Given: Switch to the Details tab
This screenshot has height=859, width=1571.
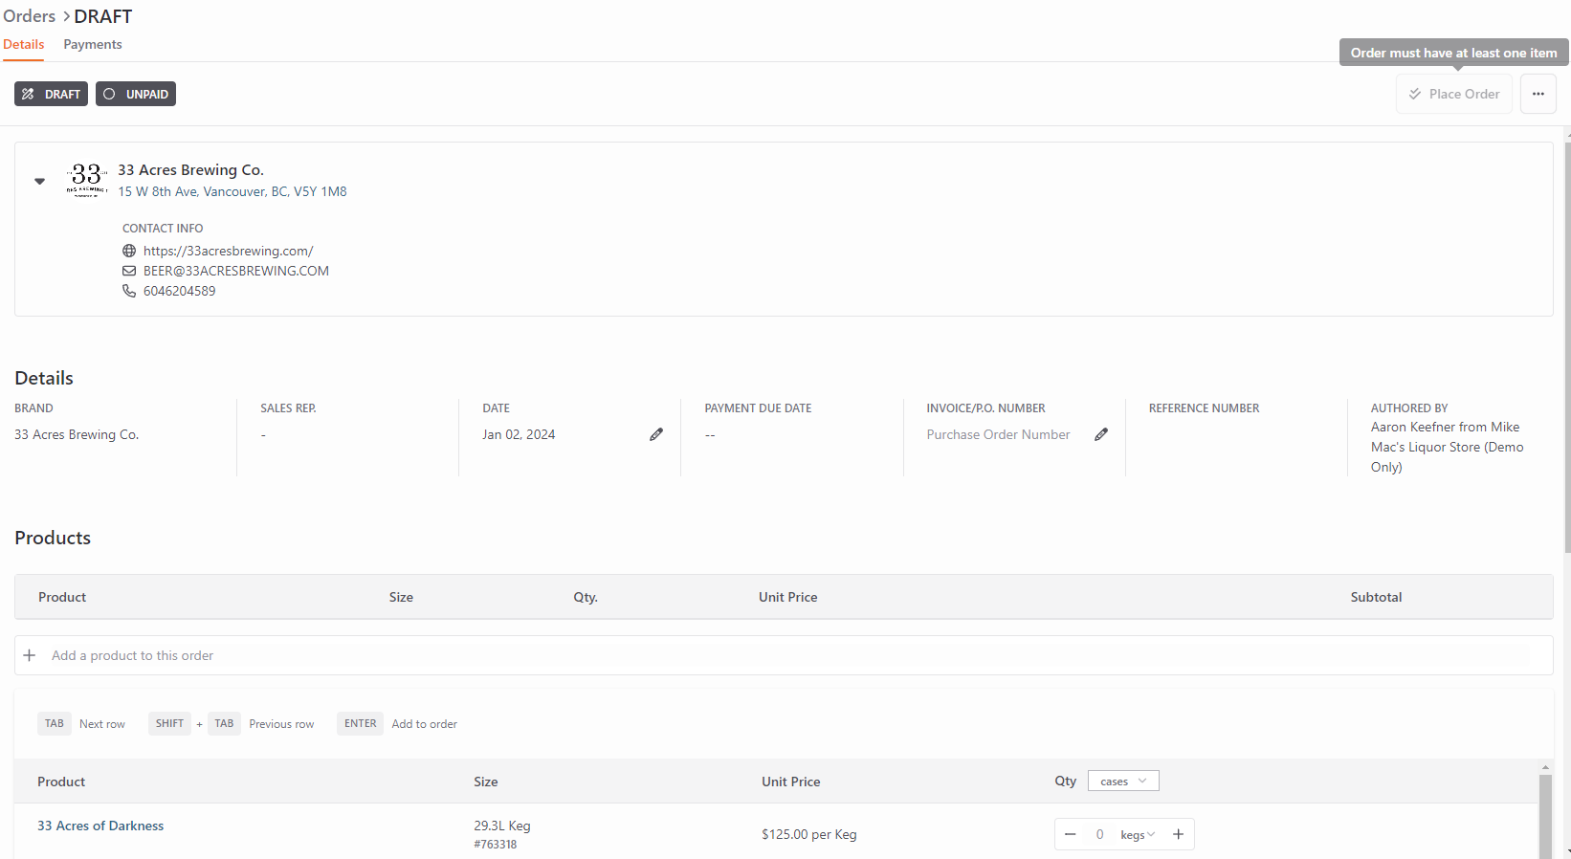Looking at the screenshot, I should [24, 44].
